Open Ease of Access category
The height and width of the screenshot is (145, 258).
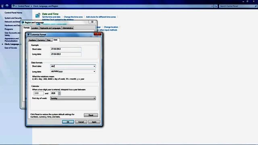tap(11, 48)
